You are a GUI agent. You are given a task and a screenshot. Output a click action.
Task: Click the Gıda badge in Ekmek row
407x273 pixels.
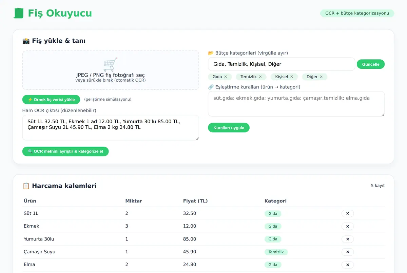[x=273, y=226]
